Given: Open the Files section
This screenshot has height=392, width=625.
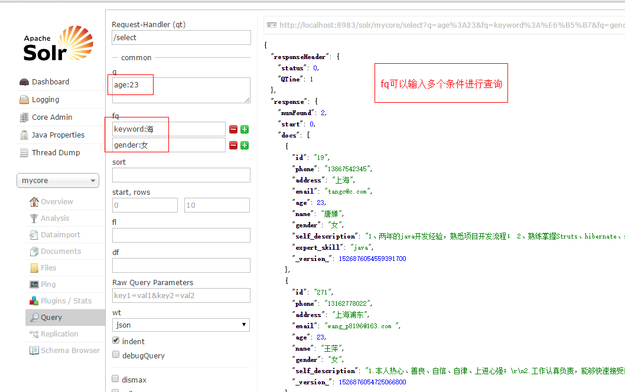Looking at the screenshot, I should [48, 268].
